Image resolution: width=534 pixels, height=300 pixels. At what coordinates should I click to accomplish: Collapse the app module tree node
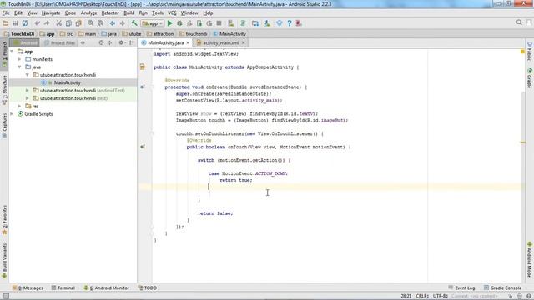(x=12, y=52)
